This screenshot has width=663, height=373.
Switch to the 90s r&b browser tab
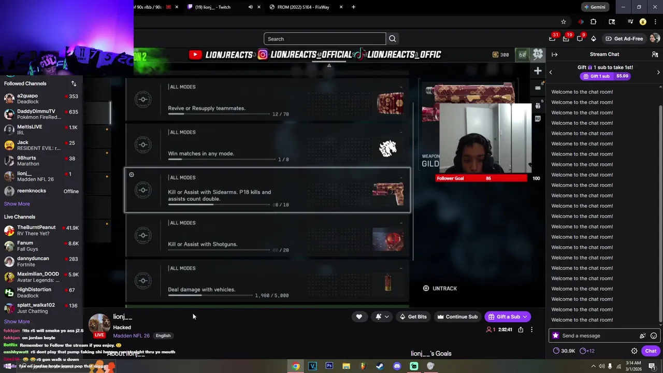coord(156,7)
